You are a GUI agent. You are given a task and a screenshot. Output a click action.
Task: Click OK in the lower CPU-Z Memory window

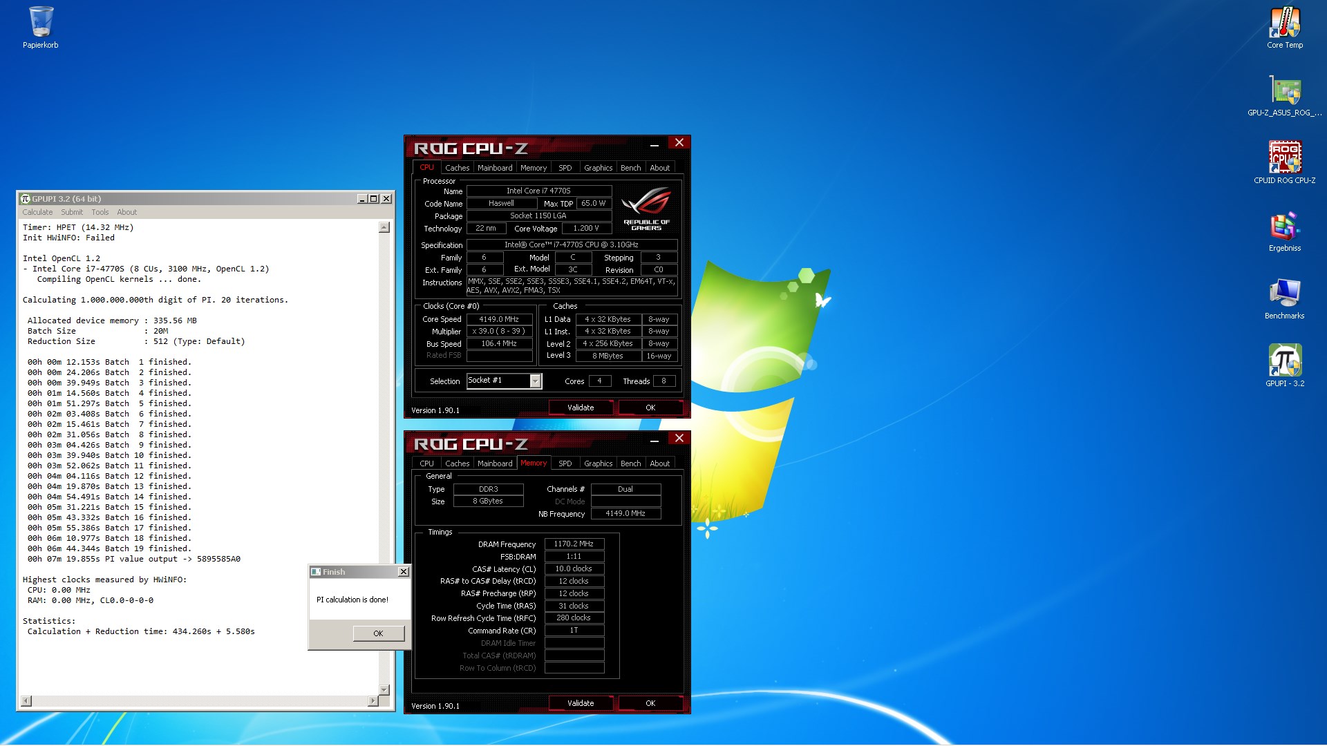point(650,703)
